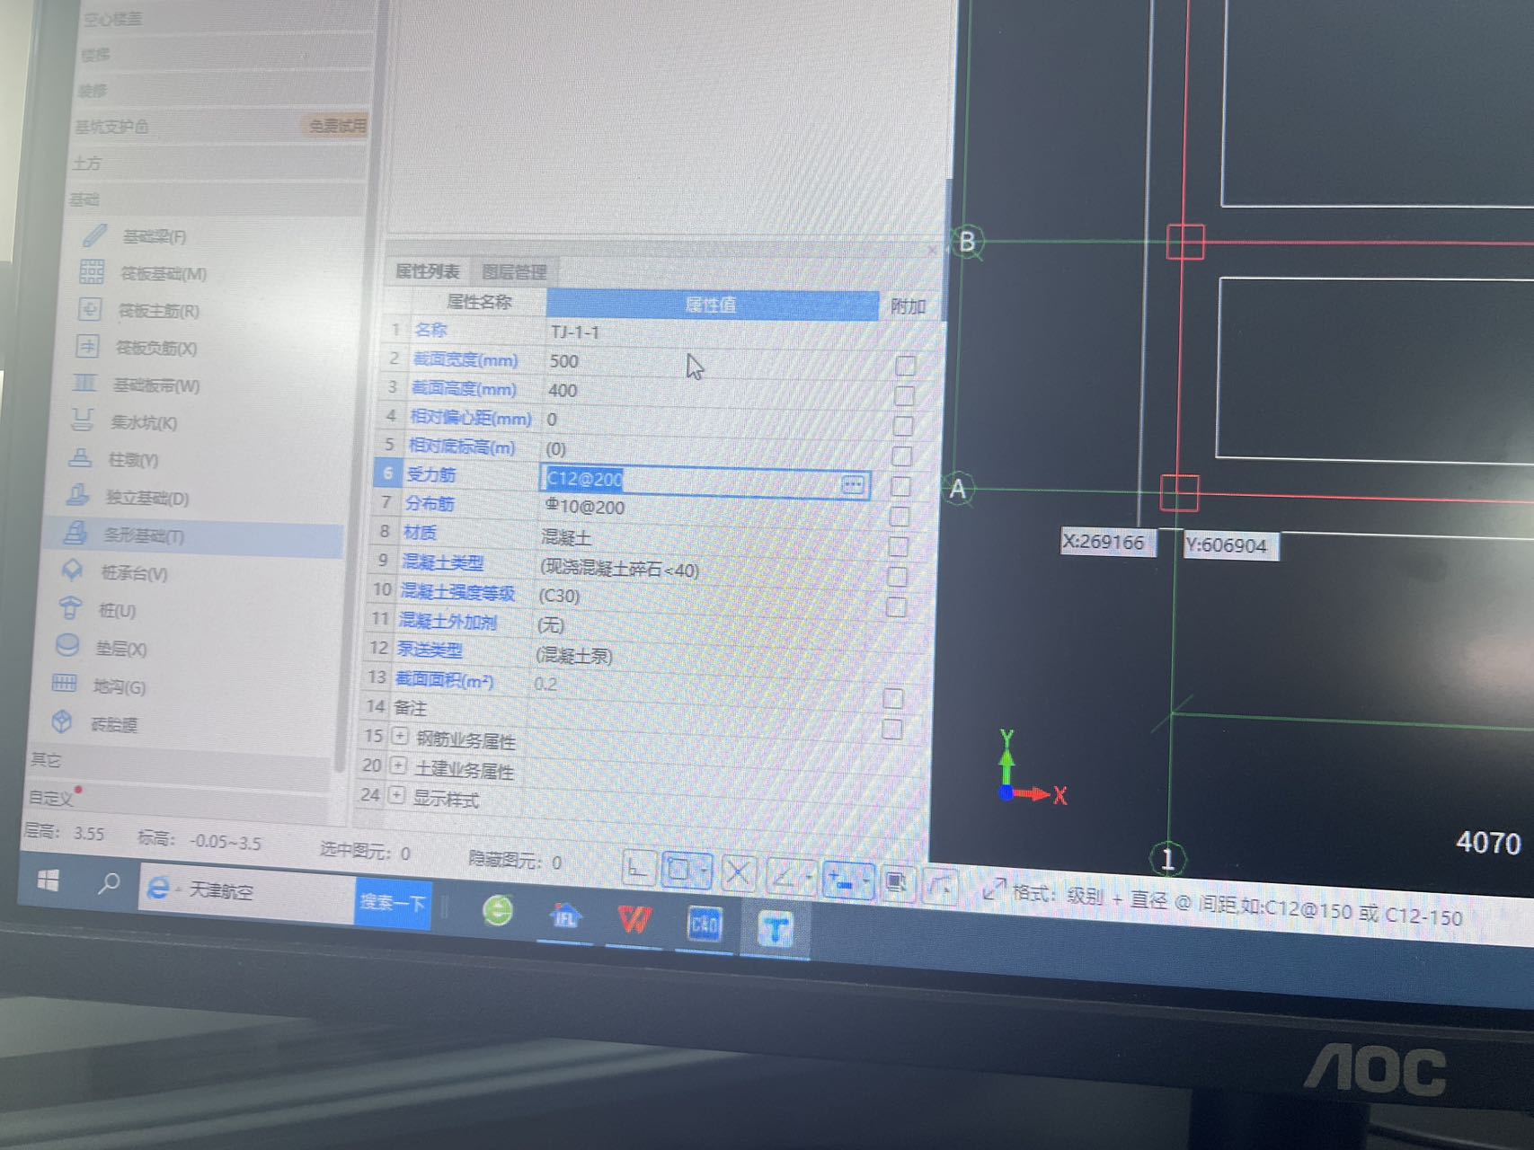1534x1150 pixels.
Task: Click 免费试用 badge
Action: click(336, 126)
